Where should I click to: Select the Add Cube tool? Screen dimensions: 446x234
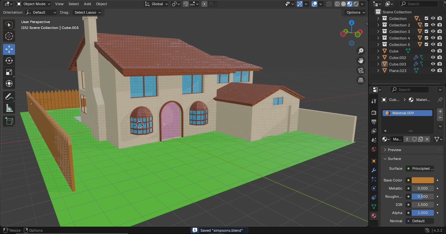[9, 121]
